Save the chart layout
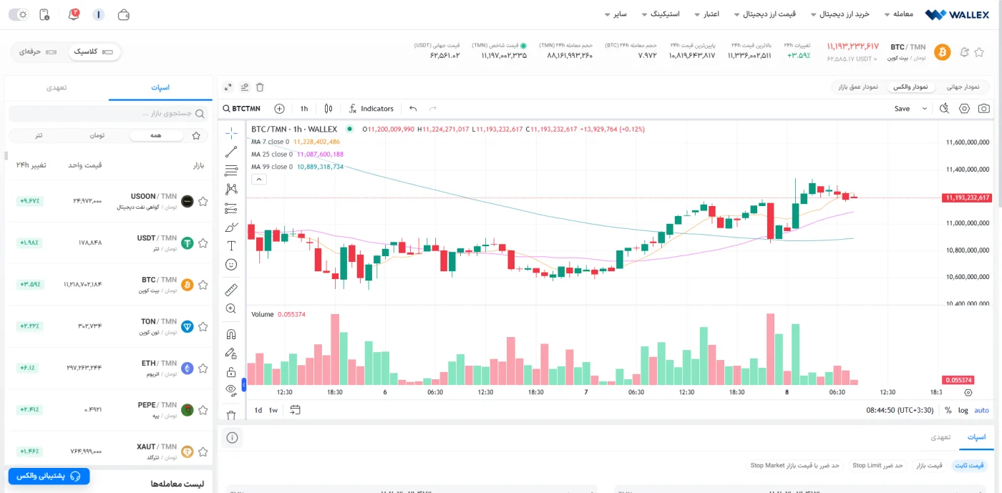This screenshot has height=493, width=1002. click(902, 109)
